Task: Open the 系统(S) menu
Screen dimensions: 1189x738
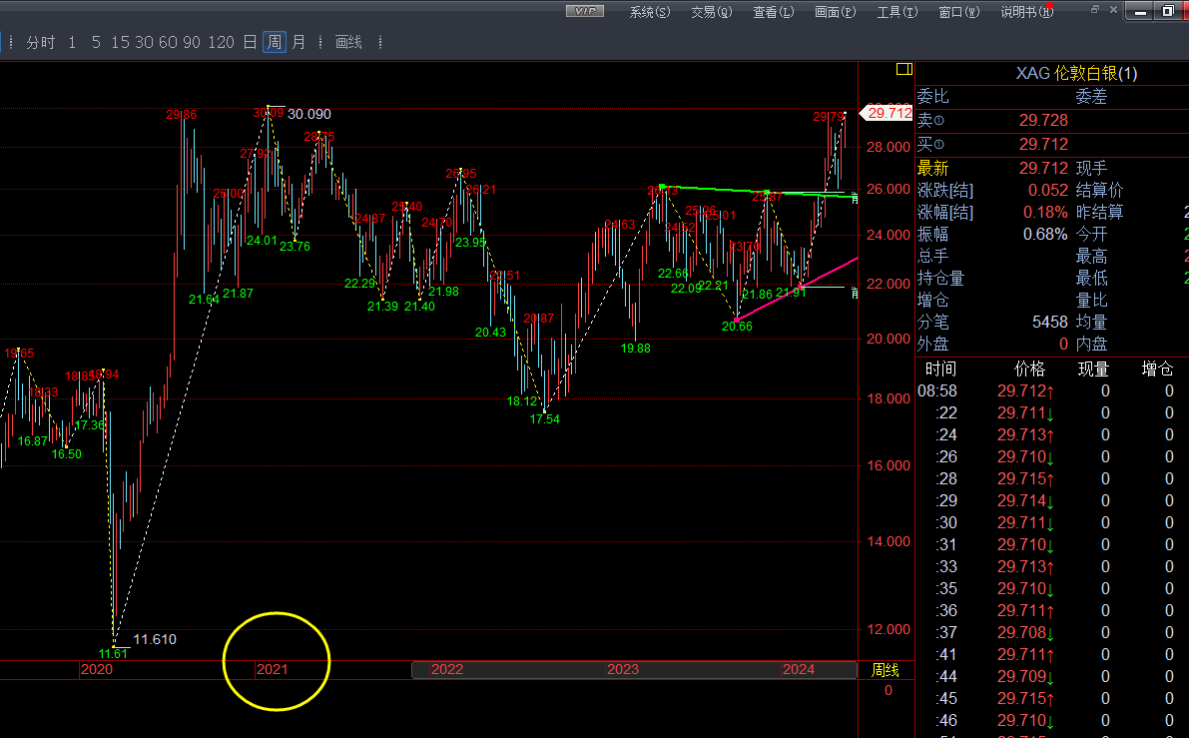Action: click(650, 12)
